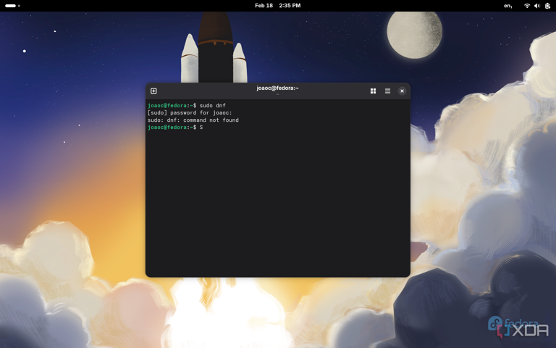This screenshot has height=348, width=556.
Task: Open the terminal hamburger menu
Action: click(x=387, y=91)
